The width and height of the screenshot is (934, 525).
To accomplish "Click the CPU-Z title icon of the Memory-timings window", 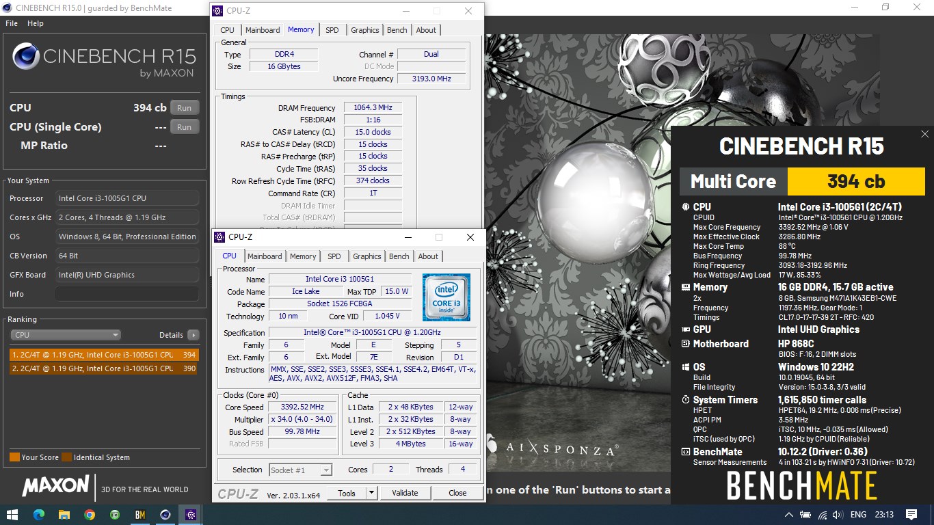I will tap(217, 11).
